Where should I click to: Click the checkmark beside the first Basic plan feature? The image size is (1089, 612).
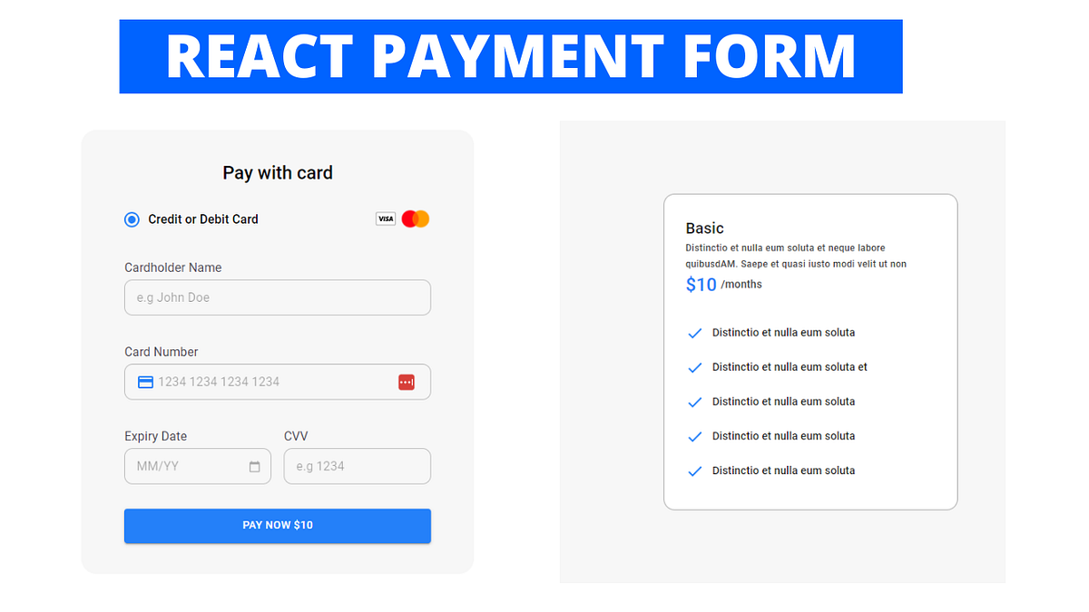694,333
